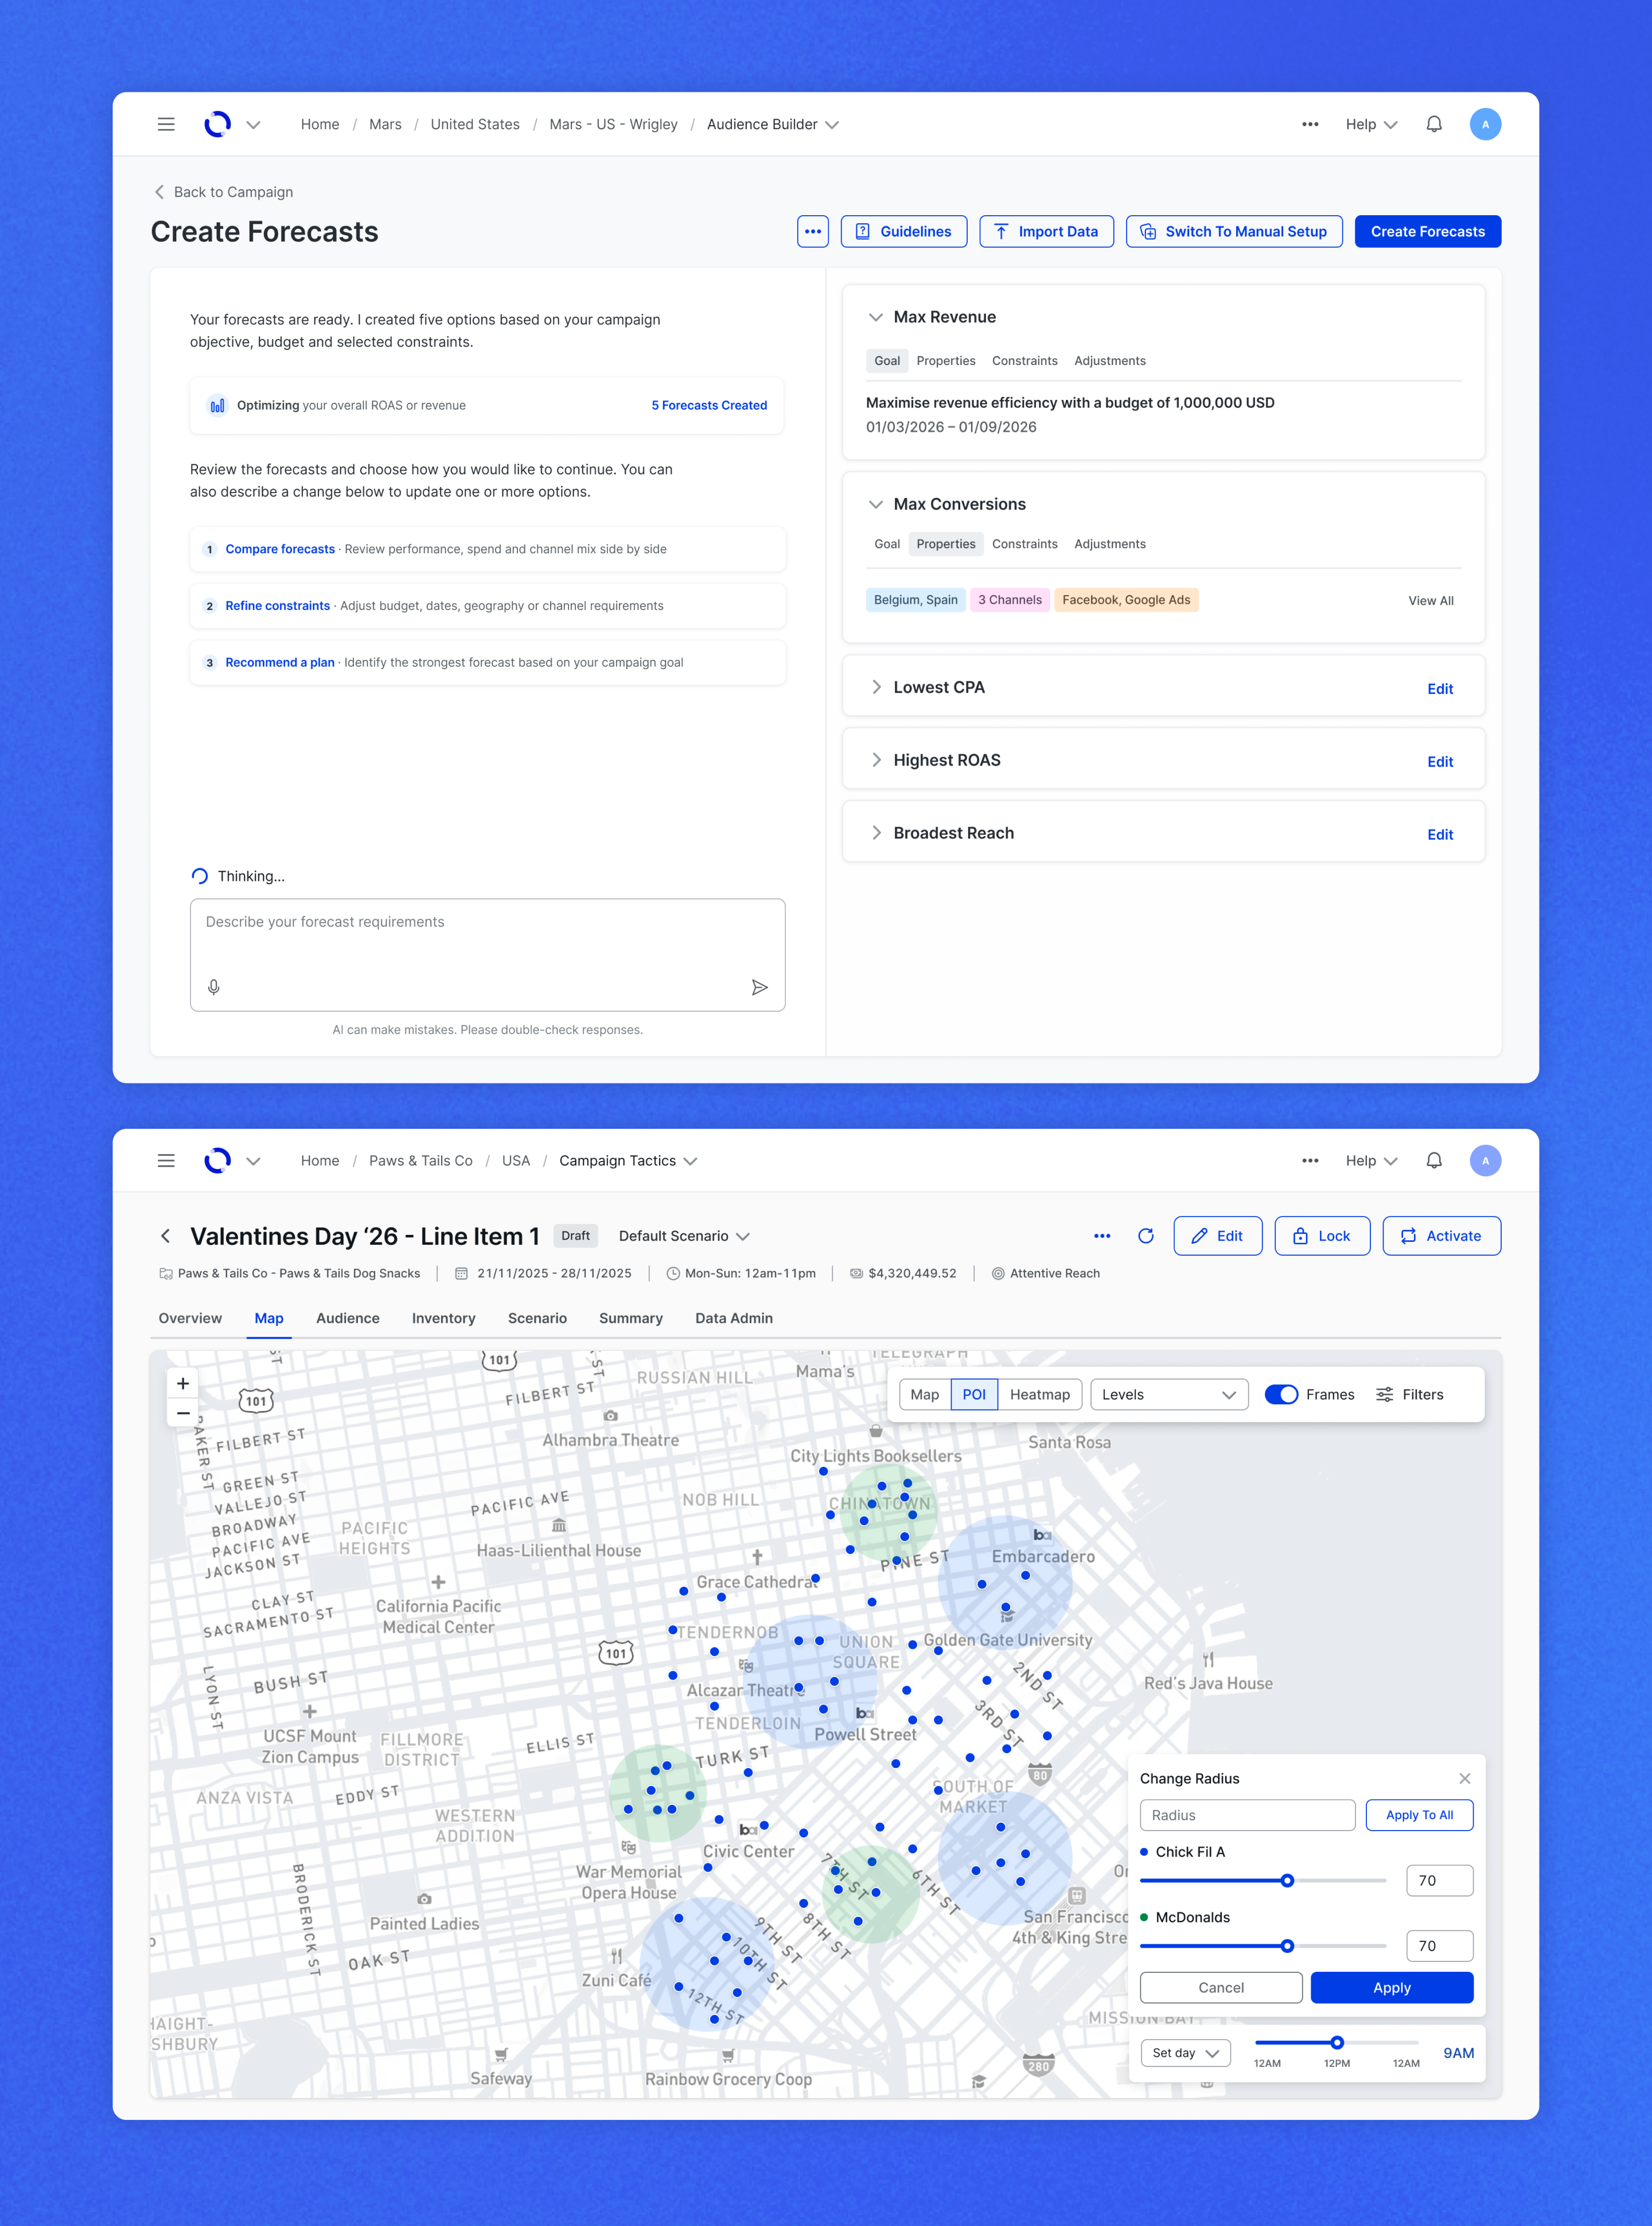Switch to the Summary tab
The height and width of the screenshot is (2226, 1652).
631,1318
